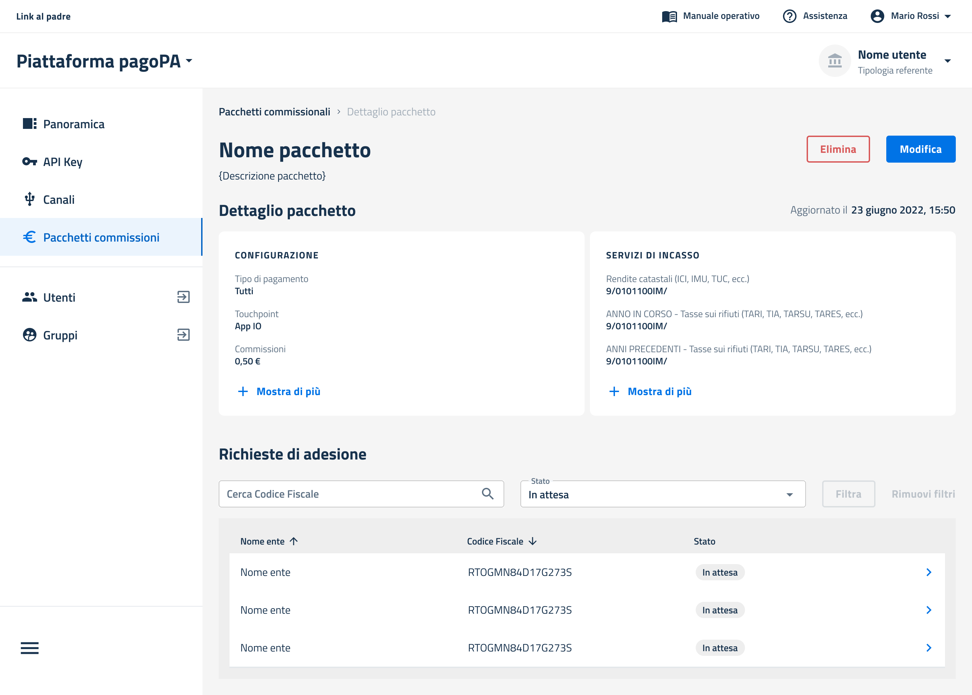
Task: Expand Mostra di più under Configurazione
Action: pos(279,391)
